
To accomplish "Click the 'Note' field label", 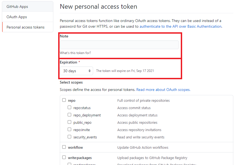I will coord(64,36).
